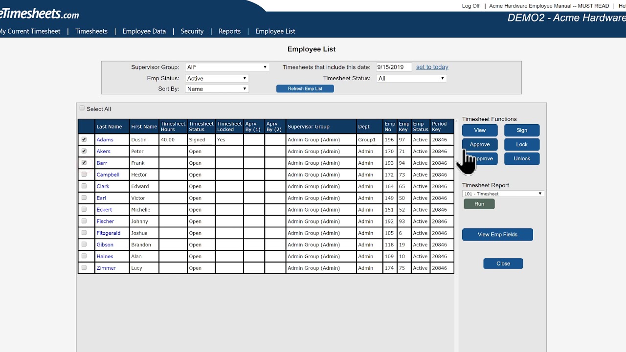The height and width of the screenshot is (352, 626).
Task: Open employee Zimmer link
Action: pos(106,268)
